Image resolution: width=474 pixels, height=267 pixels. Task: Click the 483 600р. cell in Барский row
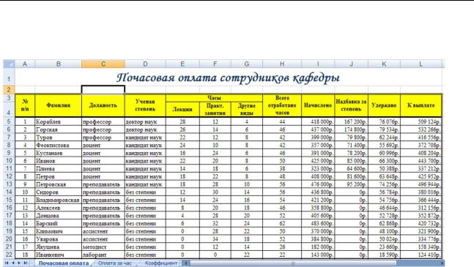pyautogui.click(x=318, y=223)
